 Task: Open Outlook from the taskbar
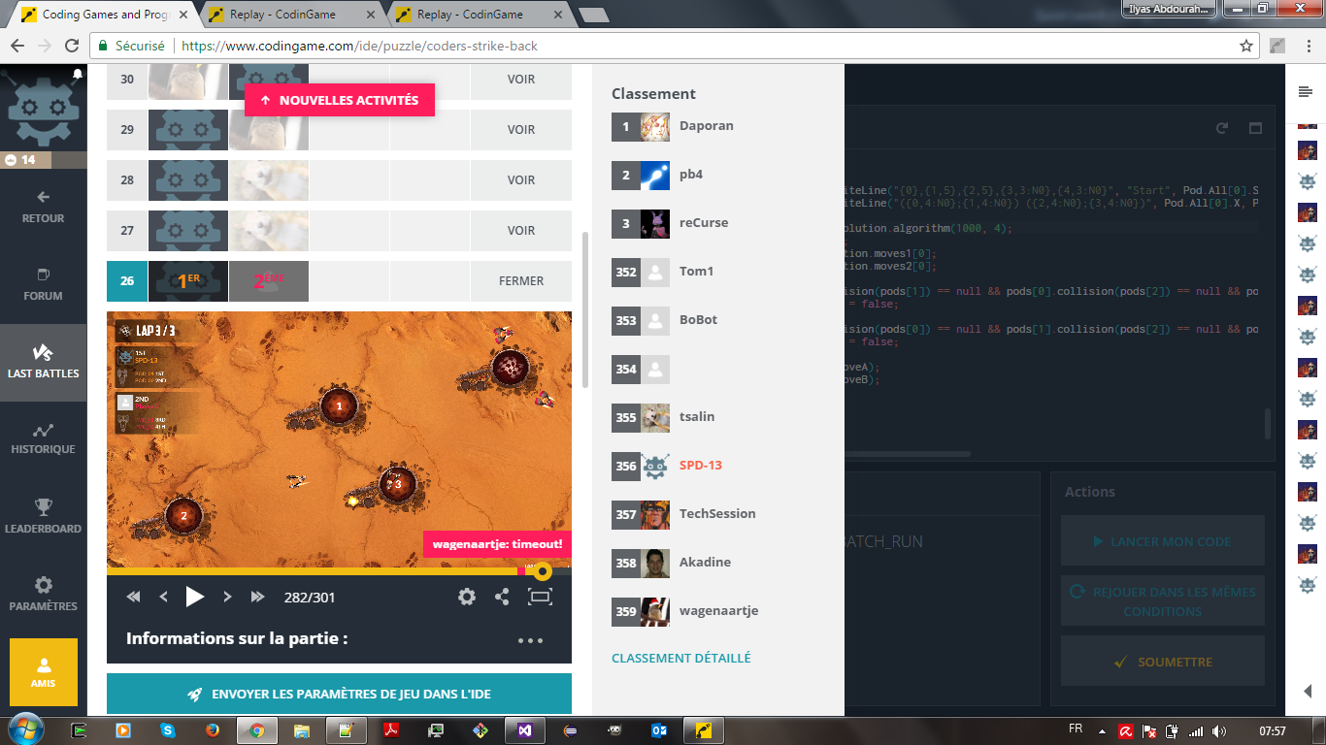click(659, 730)
